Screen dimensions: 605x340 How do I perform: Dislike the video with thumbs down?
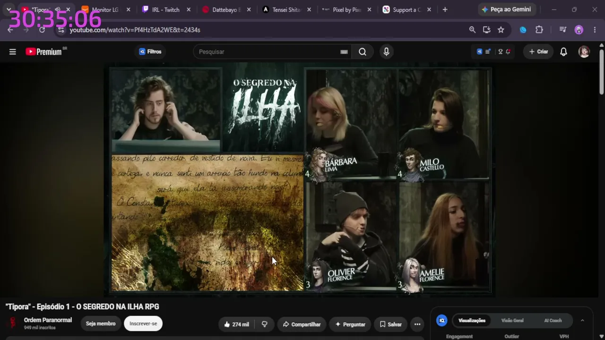[x=265, y=324]
